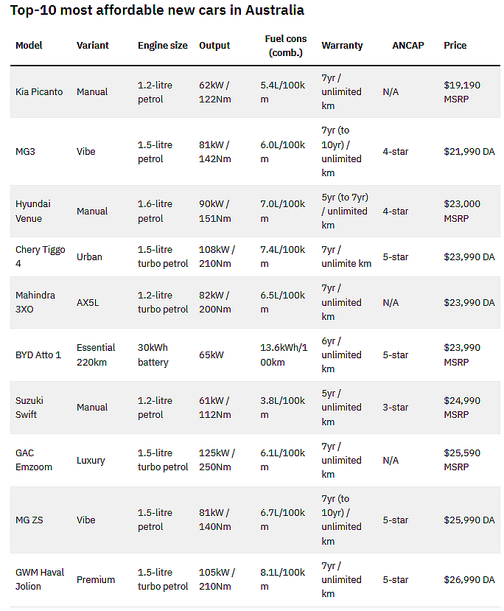This screenshot has width=504, height=611.
Task: Click the MG3 model name
Action: (25, 152)
